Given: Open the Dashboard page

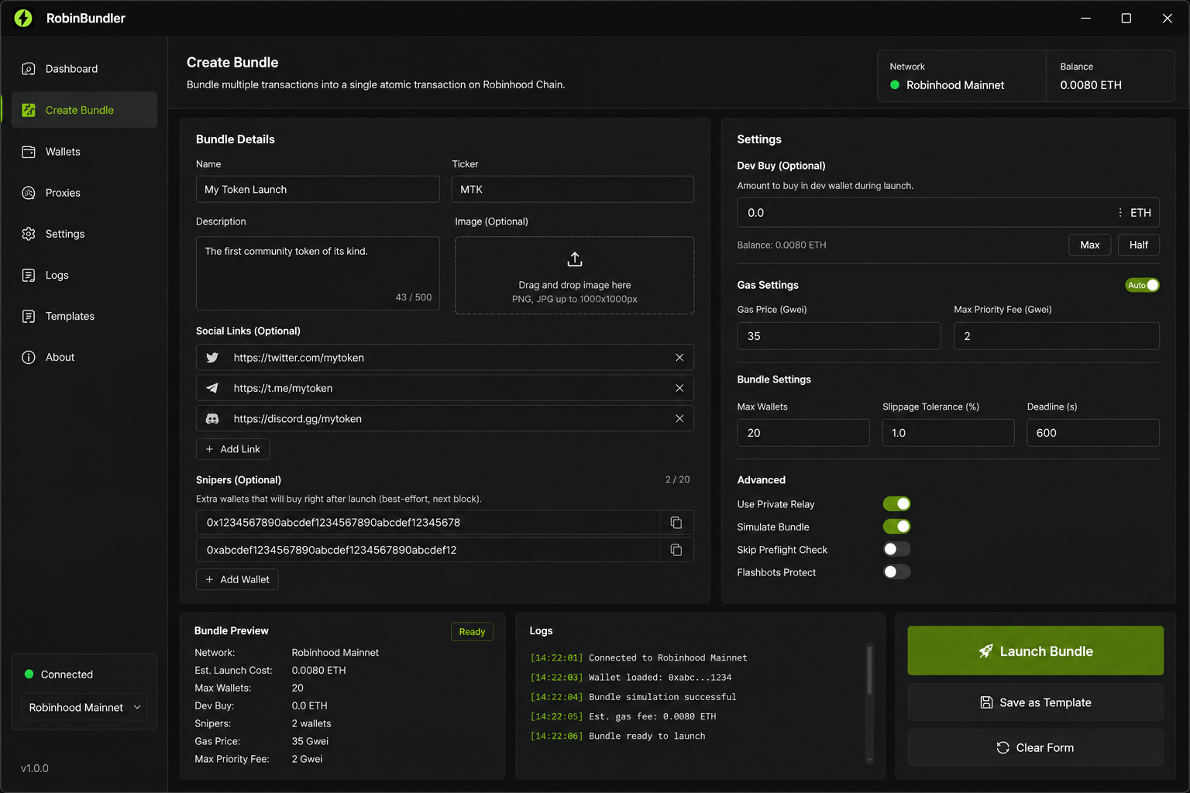Looking at the screenshot, I should 84,69.
